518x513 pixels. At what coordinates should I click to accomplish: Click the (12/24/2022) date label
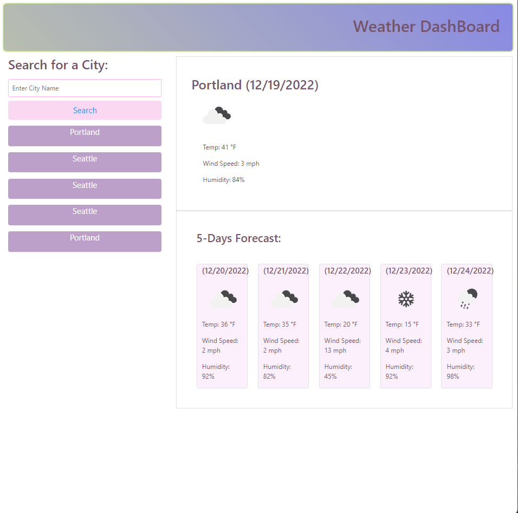(470, 271)
